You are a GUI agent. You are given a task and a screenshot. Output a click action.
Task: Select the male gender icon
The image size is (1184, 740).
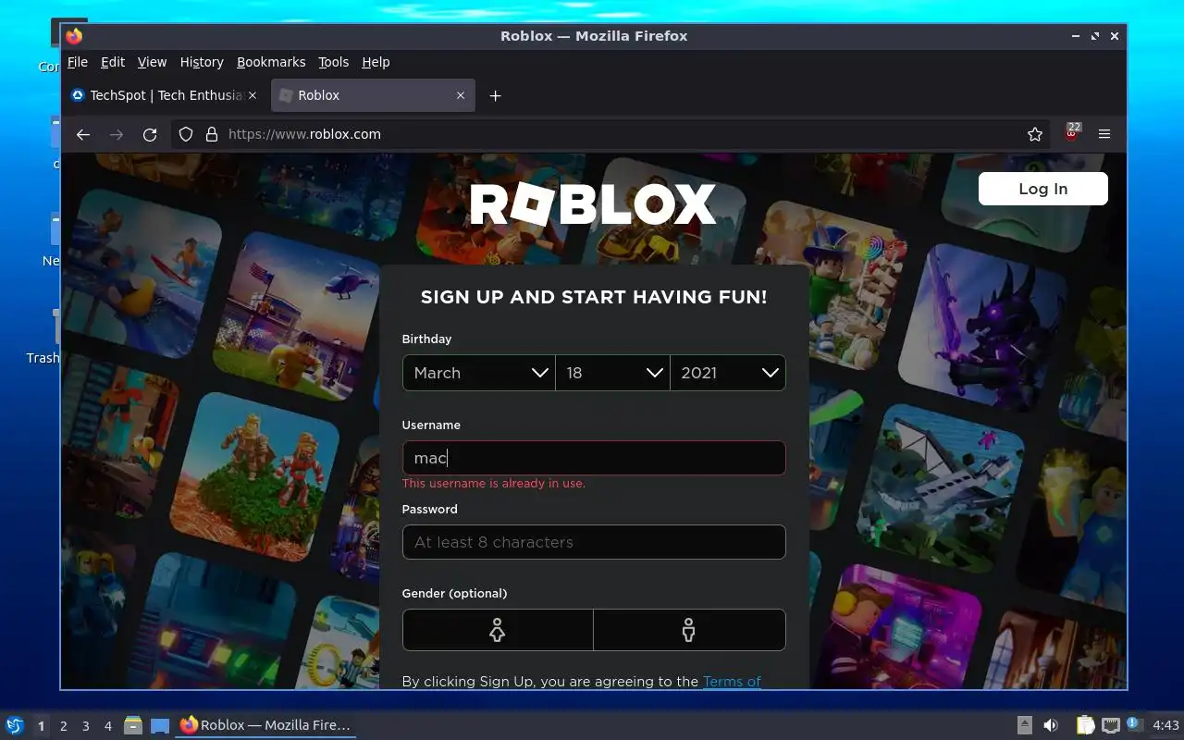pos(689,630)
